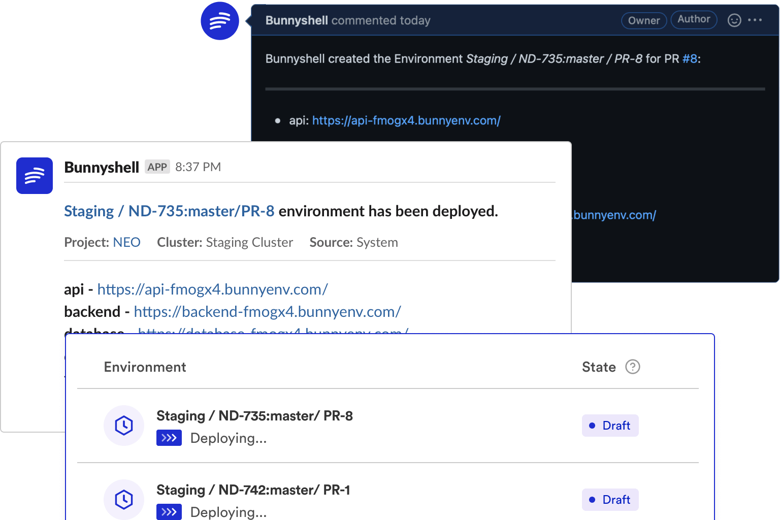This screenshot has height=520, width=780.
Task: Select the Staging / ND-735:master/ PR-8 row title
Action: click(254, 416)
